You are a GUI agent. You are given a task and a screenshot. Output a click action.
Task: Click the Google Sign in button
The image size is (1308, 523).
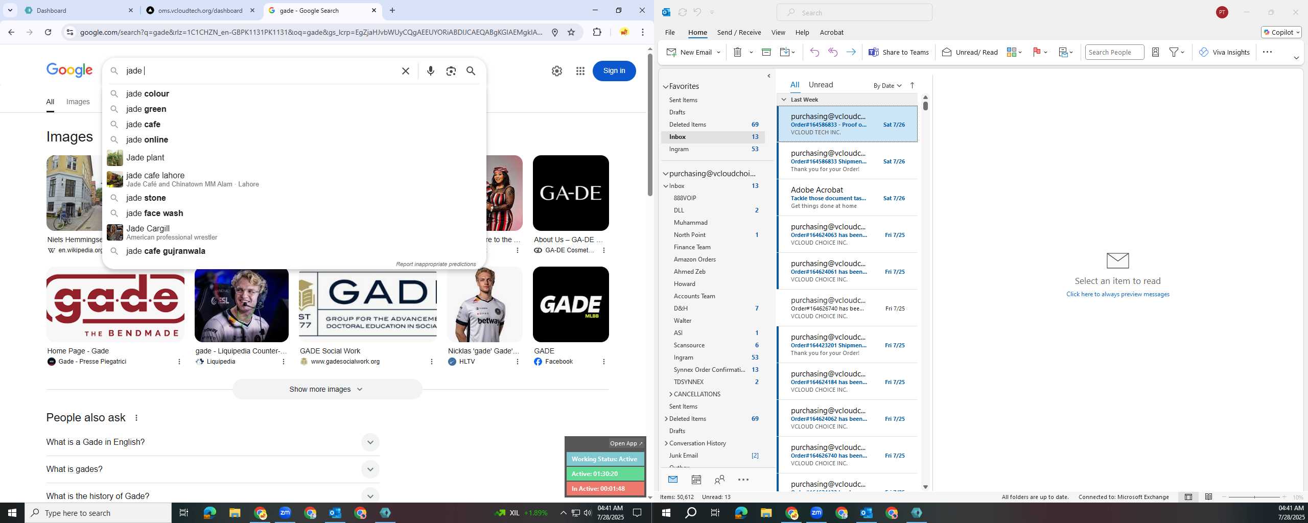pyautogui.click(x=614, y=71)
